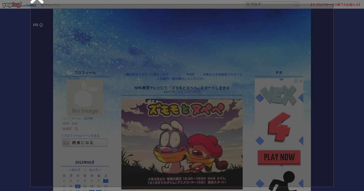The image size is (364, 191).
Task: Open previous post 魔法先生ネギま!に愛をこめて
Action: 151,75
